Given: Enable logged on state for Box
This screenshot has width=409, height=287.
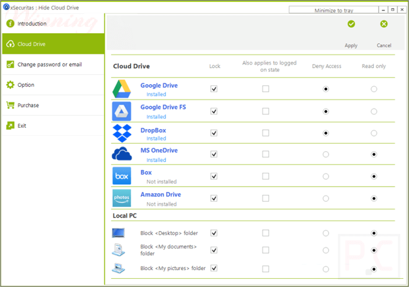Looking at the screenshot, I should pyautogui.click(x=266, y=176).
